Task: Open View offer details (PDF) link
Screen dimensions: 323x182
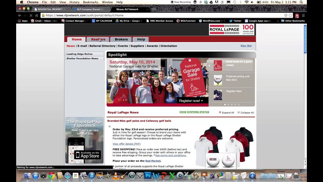Action: 126,144
